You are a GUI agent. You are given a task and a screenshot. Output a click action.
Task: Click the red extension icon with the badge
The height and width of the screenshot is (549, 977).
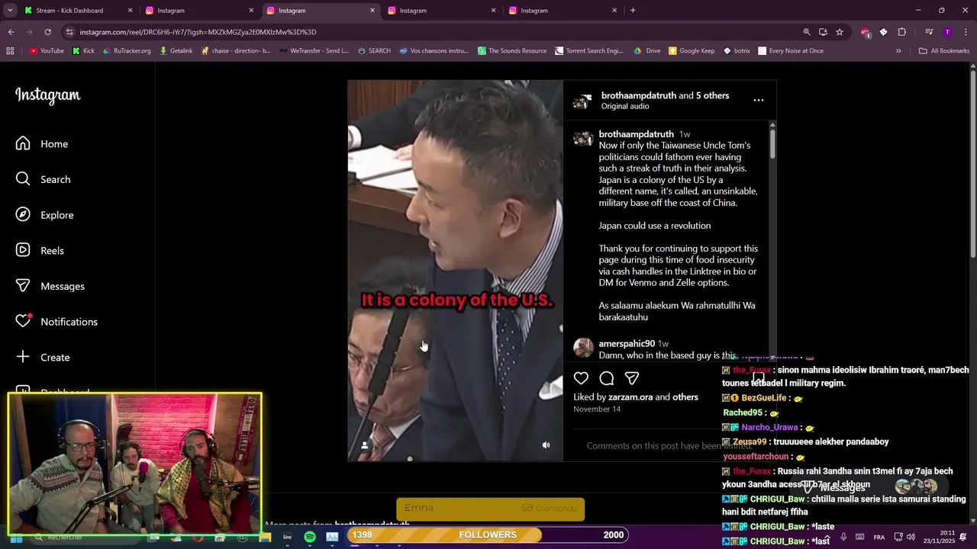tap(865, 32)
